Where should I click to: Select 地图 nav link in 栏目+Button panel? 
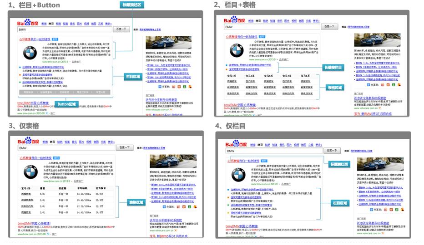pyautogui.click(x=94, y=24)
